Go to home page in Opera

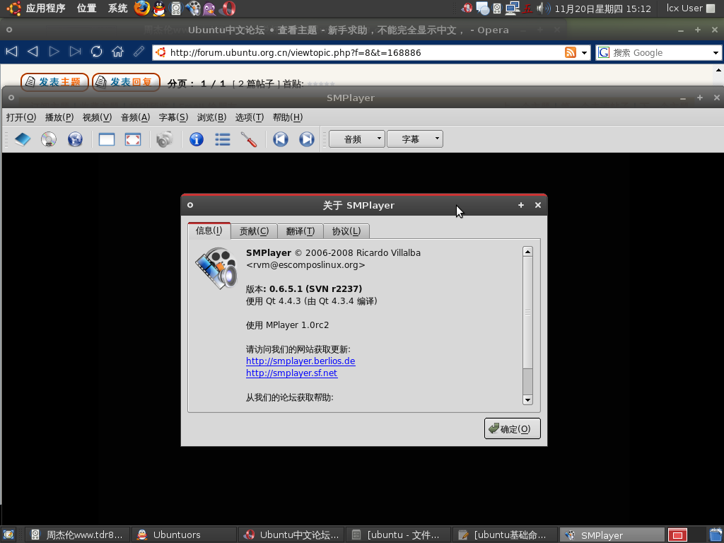(118, 52)
